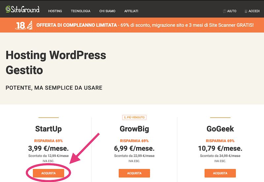The width and height of the screenshot is (264, 182).
Task: Click the party hat anniversary icon
Action: click(30, 25)
